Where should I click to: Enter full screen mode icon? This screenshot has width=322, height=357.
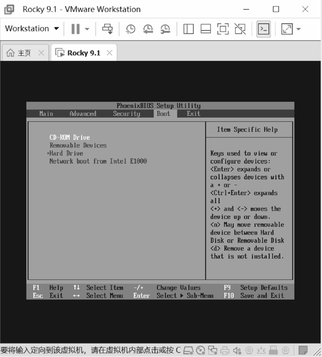(223, 28)
